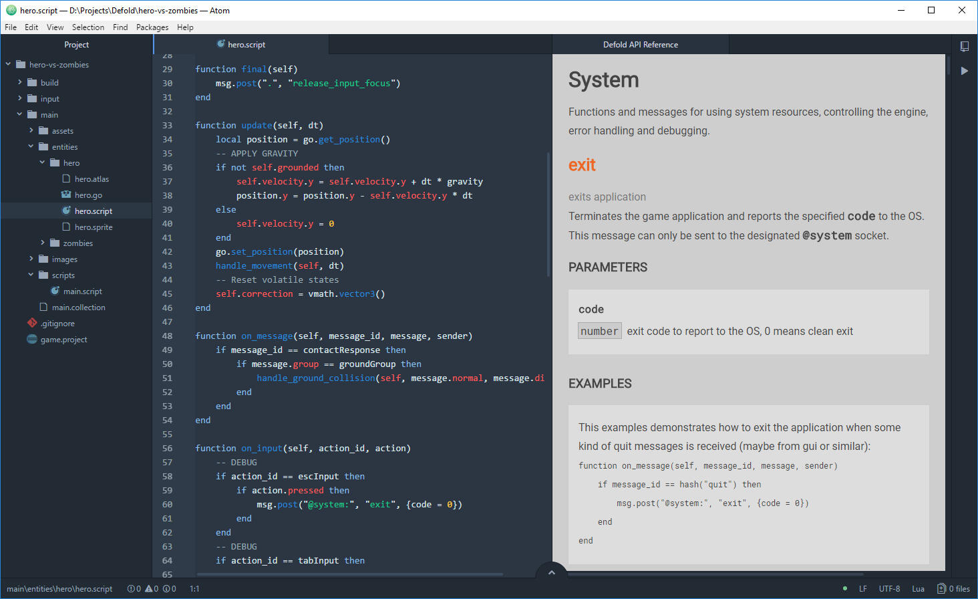Click the Lua grammar selector in status bar
Screen dimensions: 978x599
(x=918, y=588)
